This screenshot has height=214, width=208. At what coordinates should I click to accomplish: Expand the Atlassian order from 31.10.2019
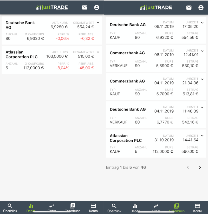[x=202, y=136]
